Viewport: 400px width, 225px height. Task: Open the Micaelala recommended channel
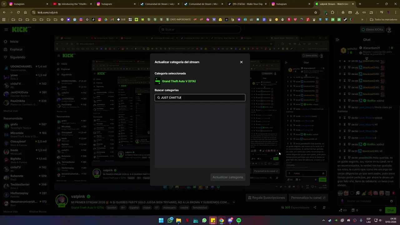(x=25, y=134)
